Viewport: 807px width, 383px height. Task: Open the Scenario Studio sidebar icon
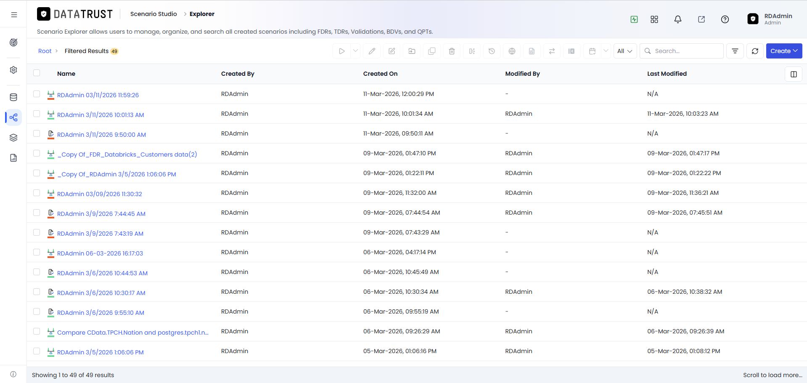coord(13,117)
